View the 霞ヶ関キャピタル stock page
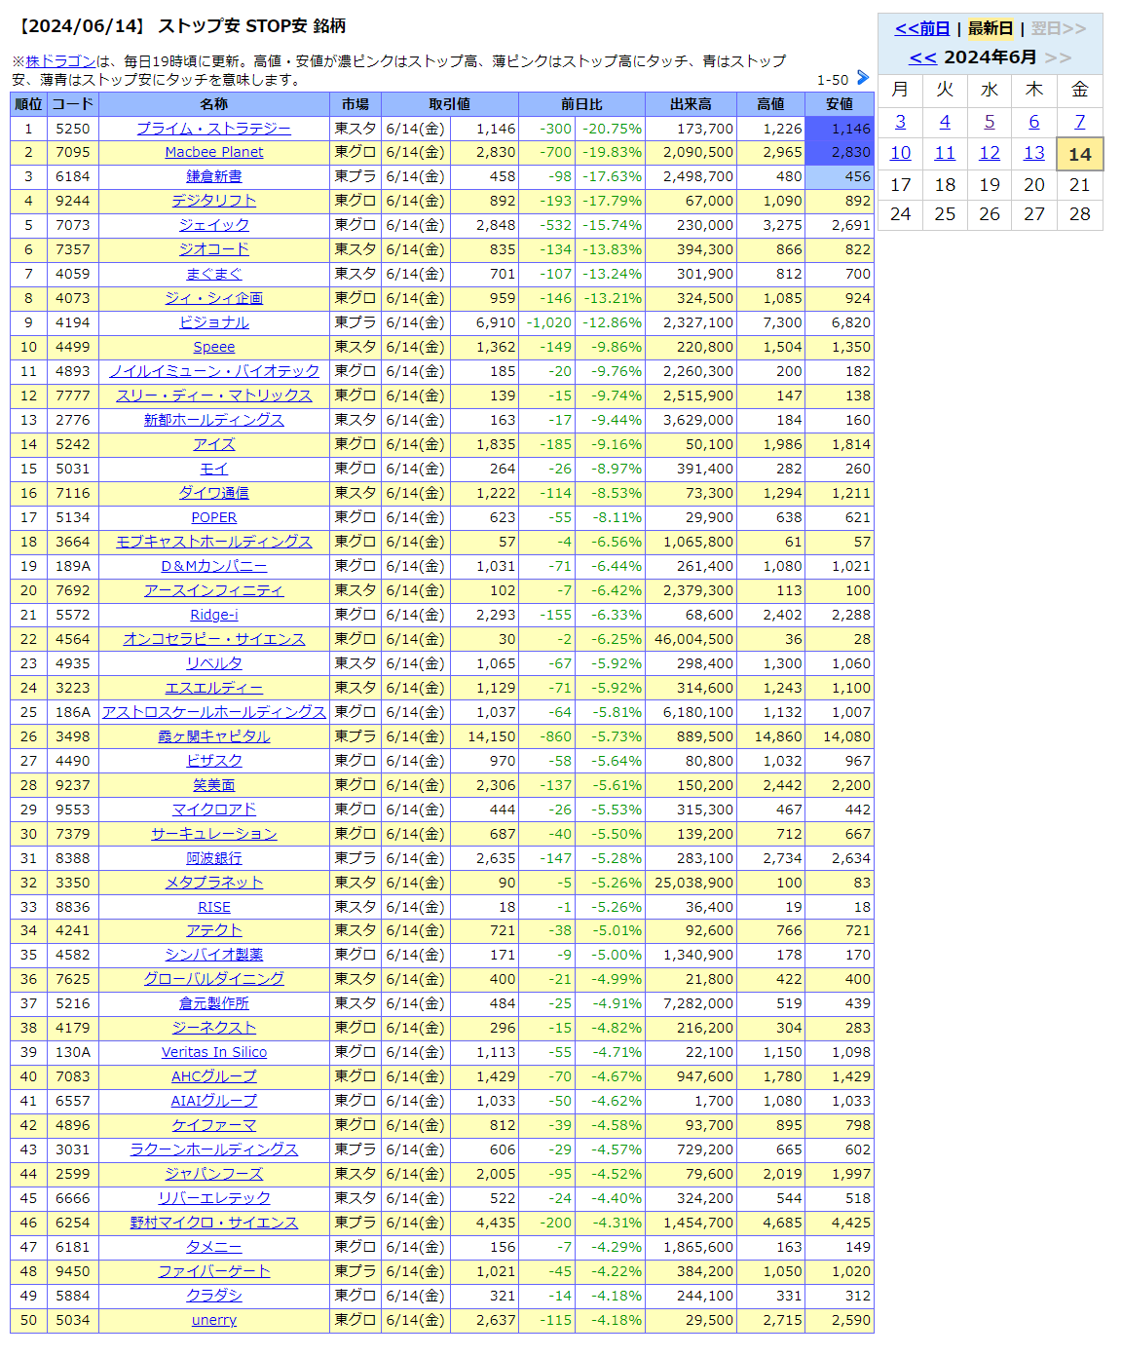The width and height of the screenshot is (1122, 1356). coord(214,737)
